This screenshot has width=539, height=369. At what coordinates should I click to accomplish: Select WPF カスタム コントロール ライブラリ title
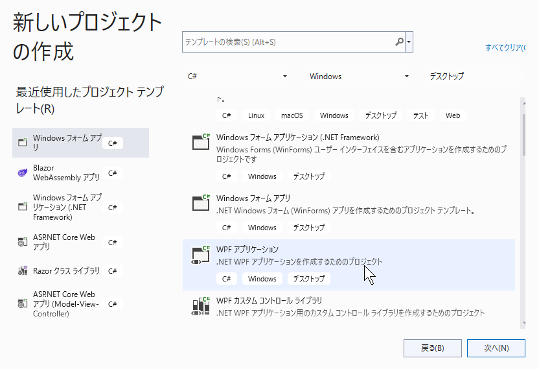pos(269,300)
